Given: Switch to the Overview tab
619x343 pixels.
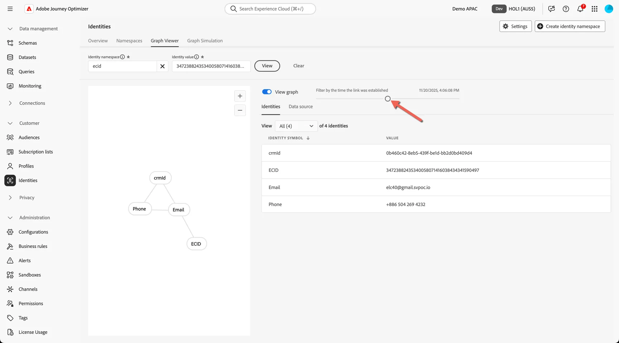Looking at the screenshot, I should coord(98,41).
